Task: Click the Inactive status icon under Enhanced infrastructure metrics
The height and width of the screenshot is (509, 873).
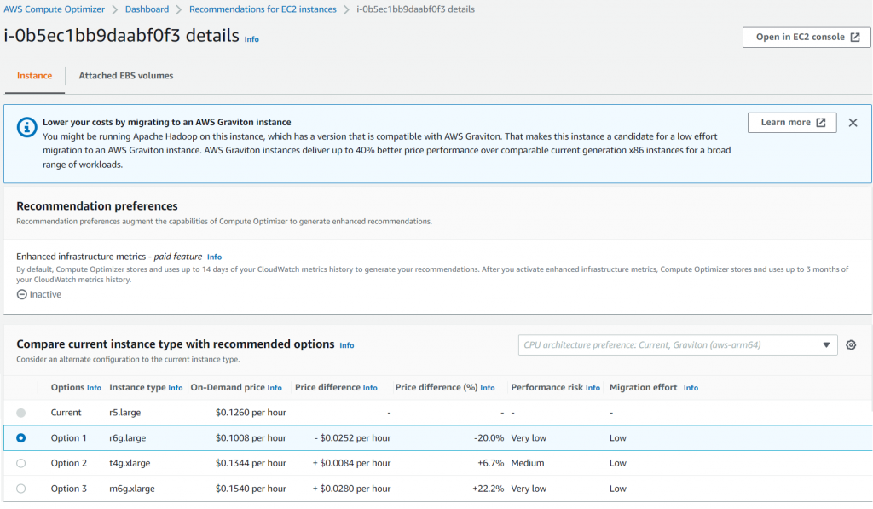Action: click(20, 293)
